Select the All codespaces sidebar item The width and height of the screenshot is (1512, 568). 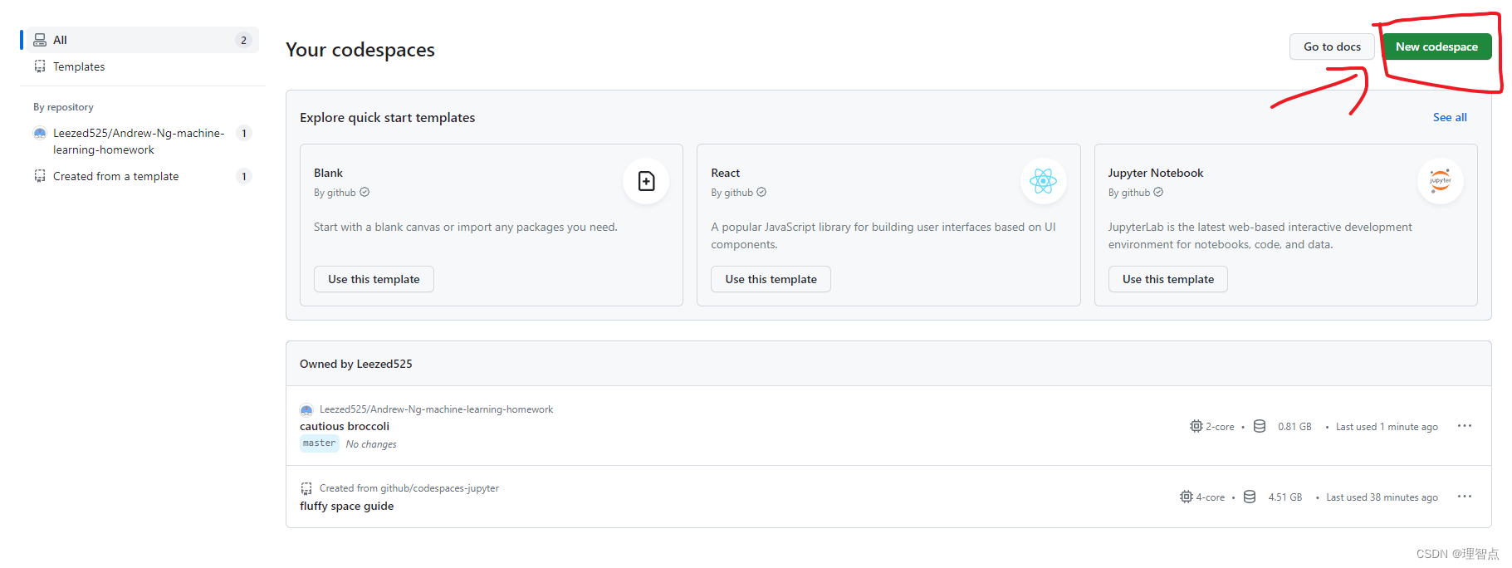point(143,40)
